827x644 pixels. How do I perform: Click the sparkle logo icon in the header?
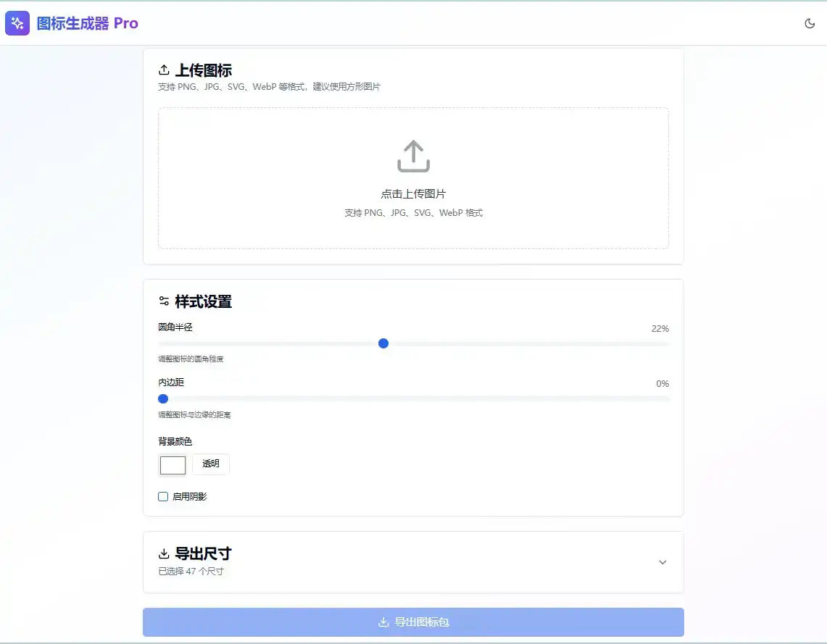(17, 22)
